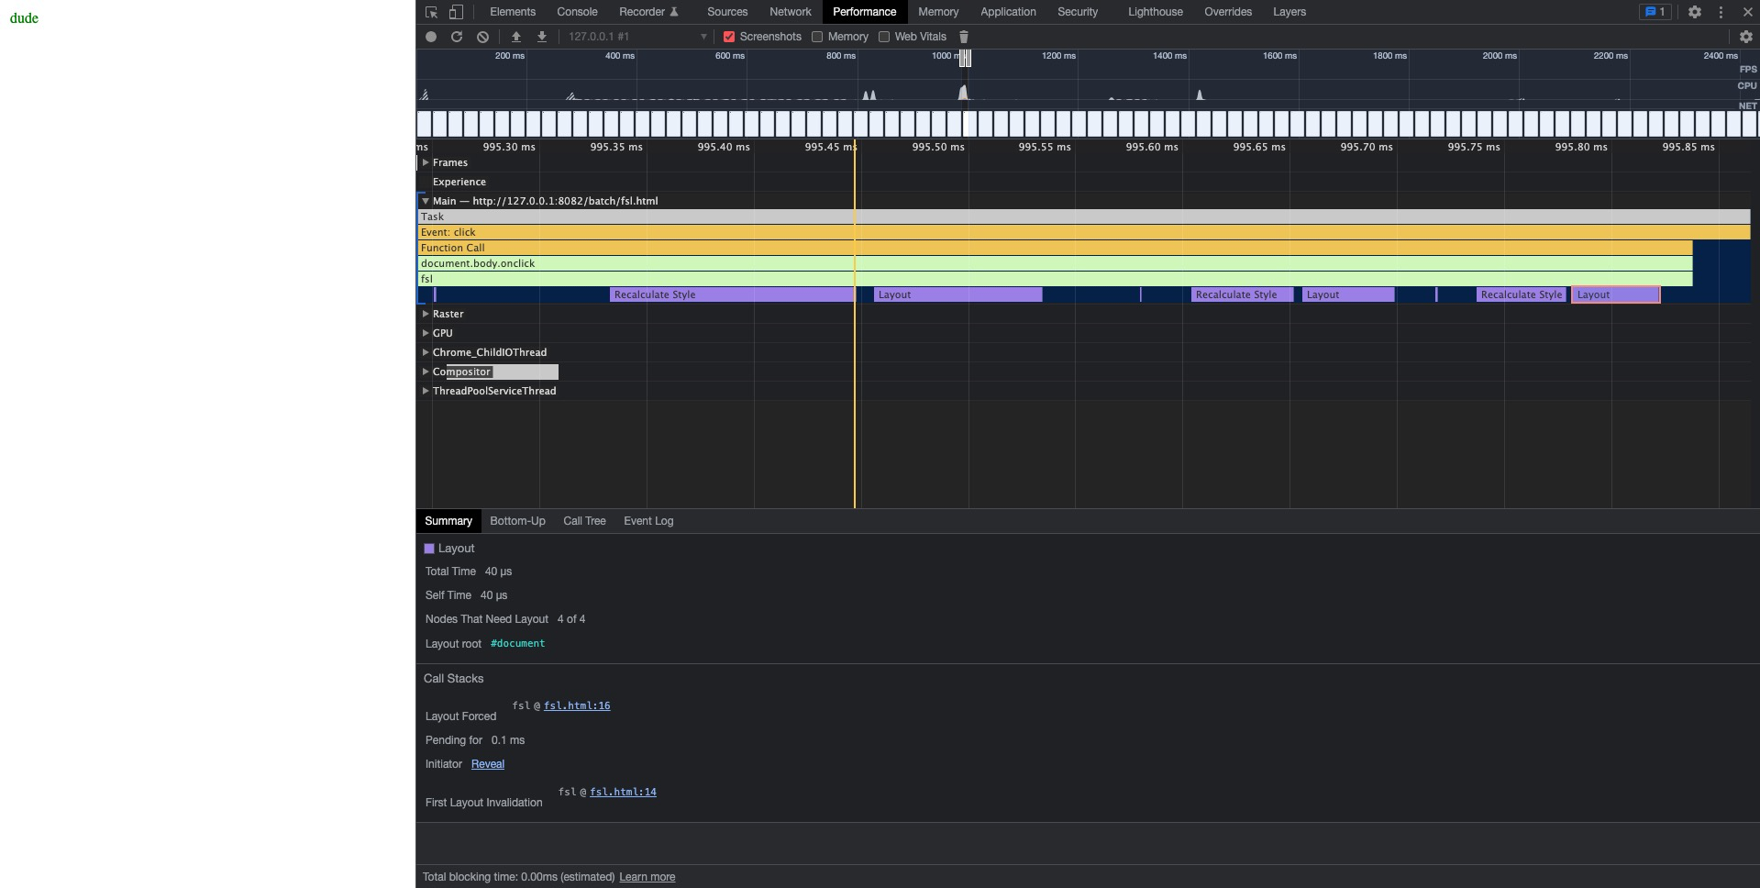This screenshot has width=1760, height=888.
Task: Uncheck the Screenshots checkbox
Action: (729, 37)
